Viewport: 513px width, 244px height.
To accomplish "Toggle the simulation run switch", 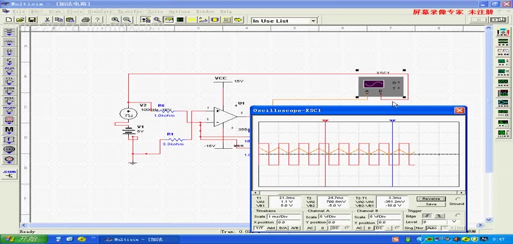I will 498,20.
